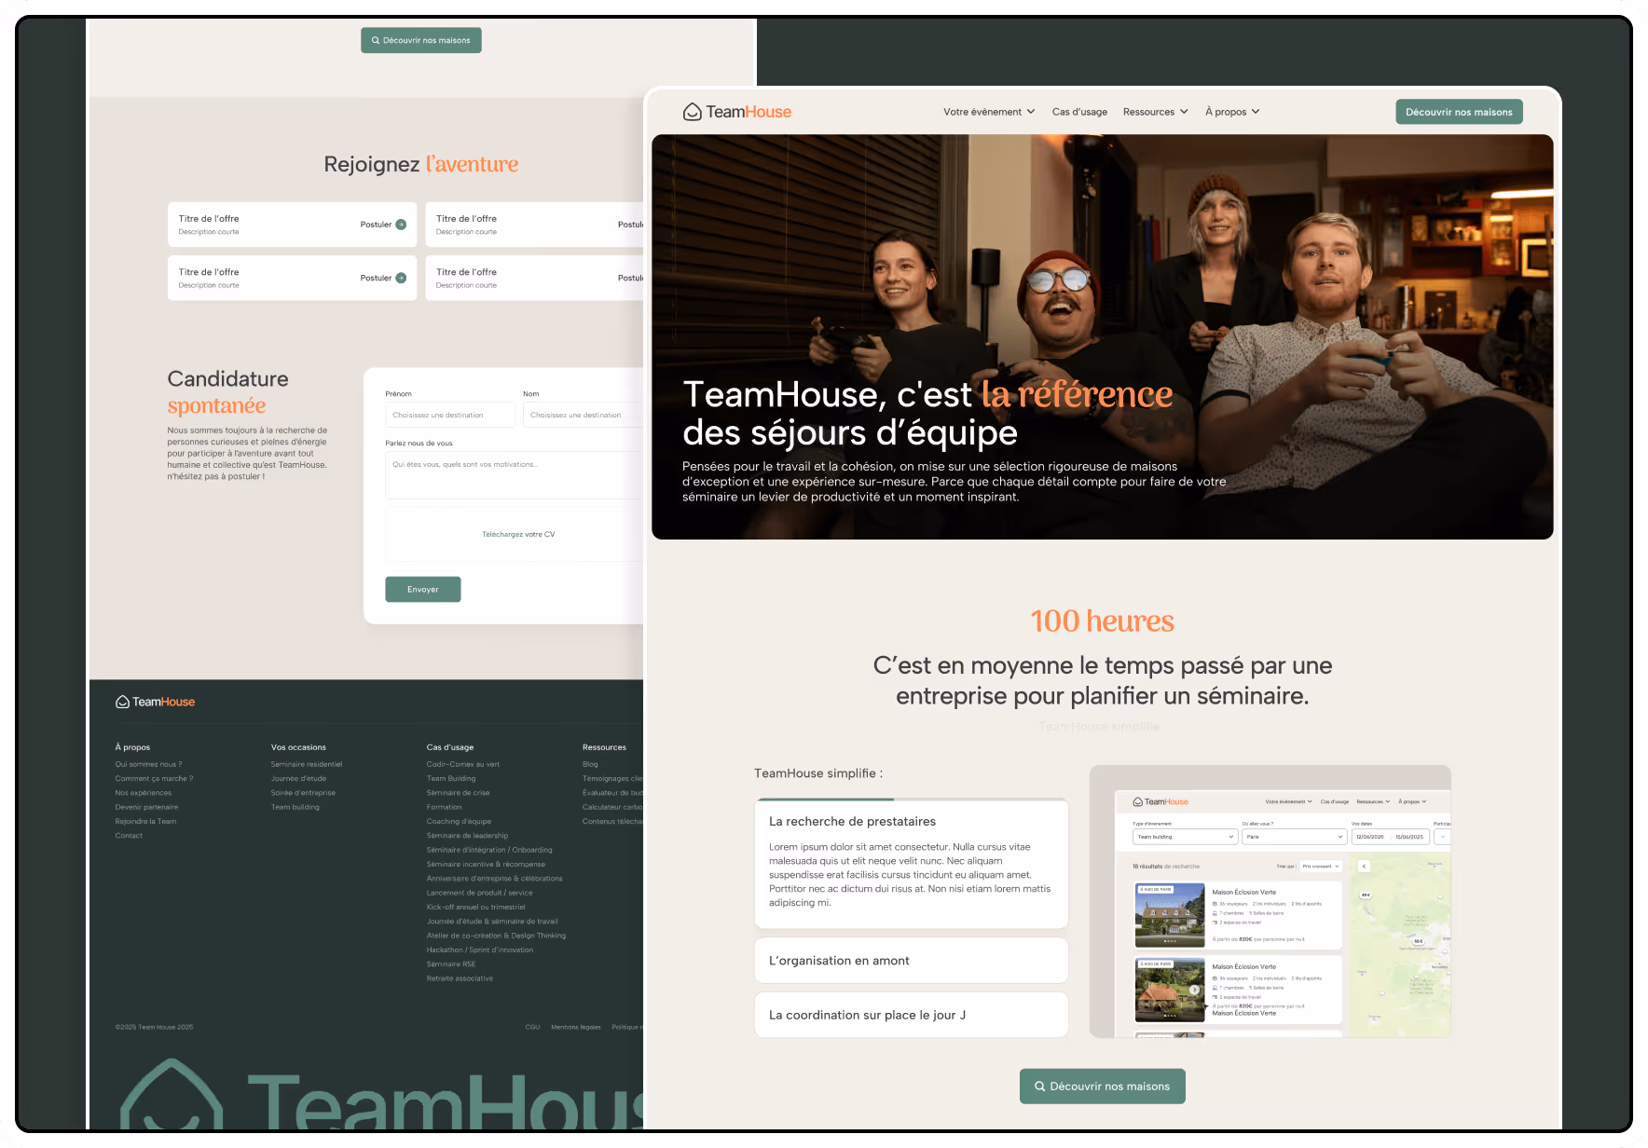1648x1148 pixels.
Task: Click the Parlez nous de vous textarea
Action: point(514,475)
